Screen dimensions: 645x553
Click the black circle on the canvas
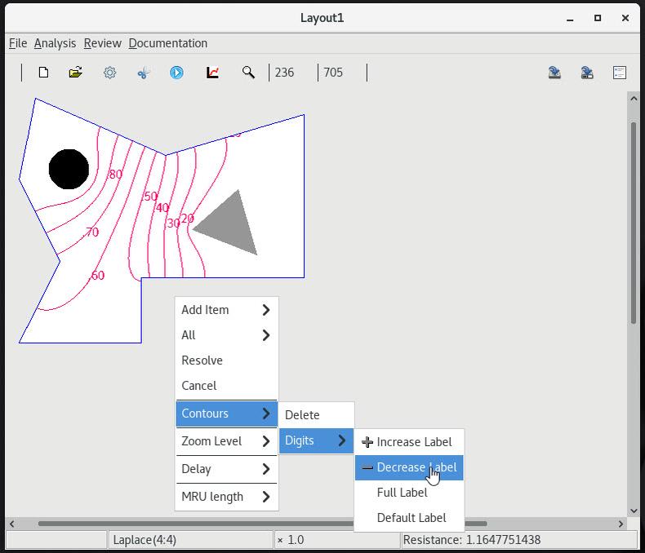pyautogui.click(x=69, y=170)
